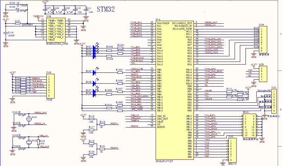
Task: Select the X102 crystal symbol
Action: [x=29, y=142]
